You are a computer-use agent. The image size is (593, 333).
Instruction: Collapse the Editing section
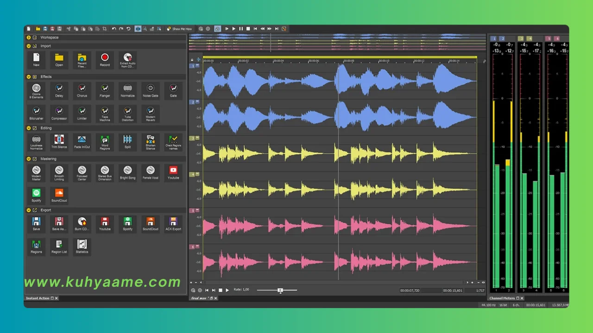[29, 128]
